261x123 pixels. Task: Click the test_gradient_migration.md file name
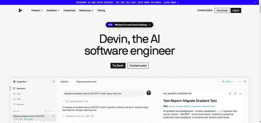click(177, 93)
